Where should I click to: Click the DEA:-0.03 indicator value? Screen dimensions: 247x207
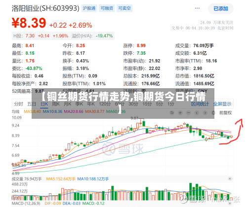pyautogui.click(x=72, y=204)
